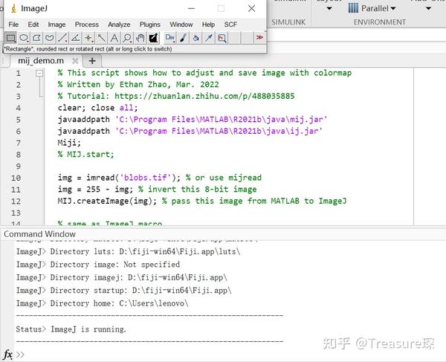Expand the Parallel dropdown
The height and width of the screenshot is (362, 446).
(372, 8)
